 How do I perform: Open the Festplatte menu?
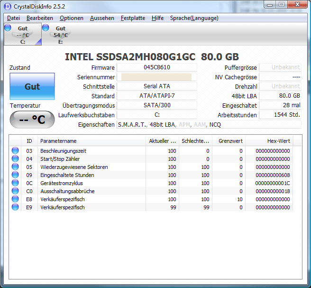pyautogui.click(x=133, y=18)
